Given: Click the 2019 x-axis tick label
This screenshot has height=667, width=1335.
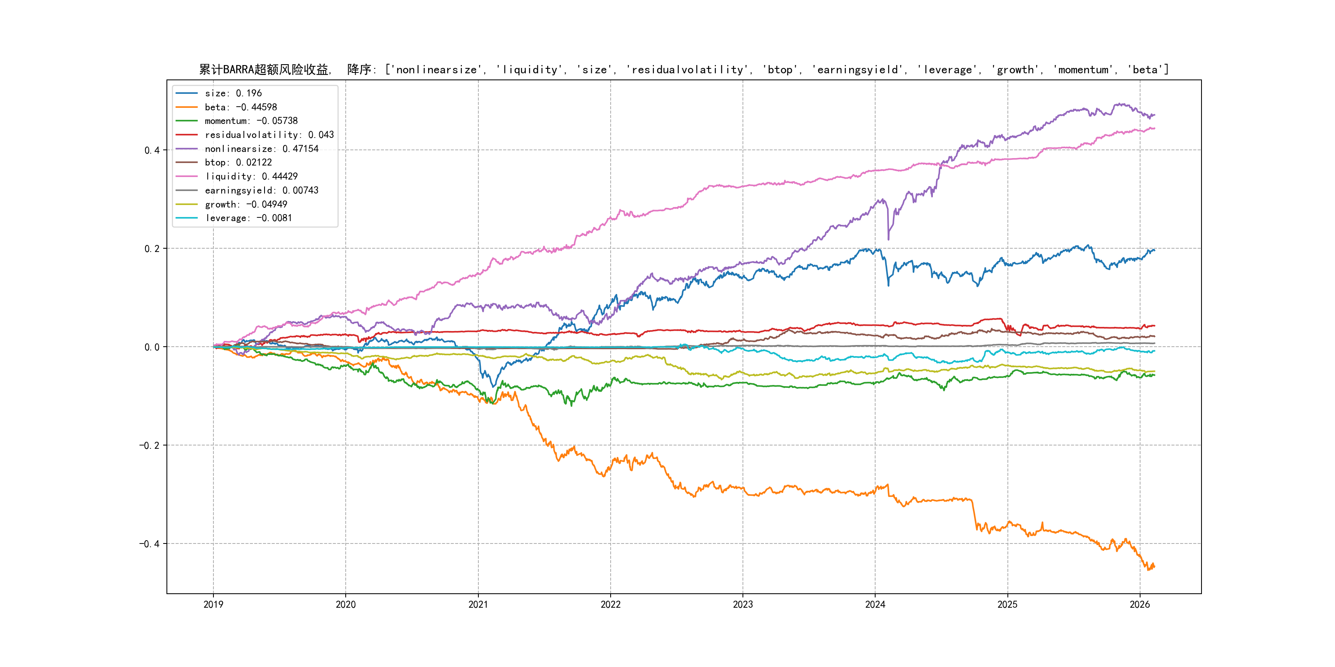Looking at the screenshot, I should (x=213, y=604).
